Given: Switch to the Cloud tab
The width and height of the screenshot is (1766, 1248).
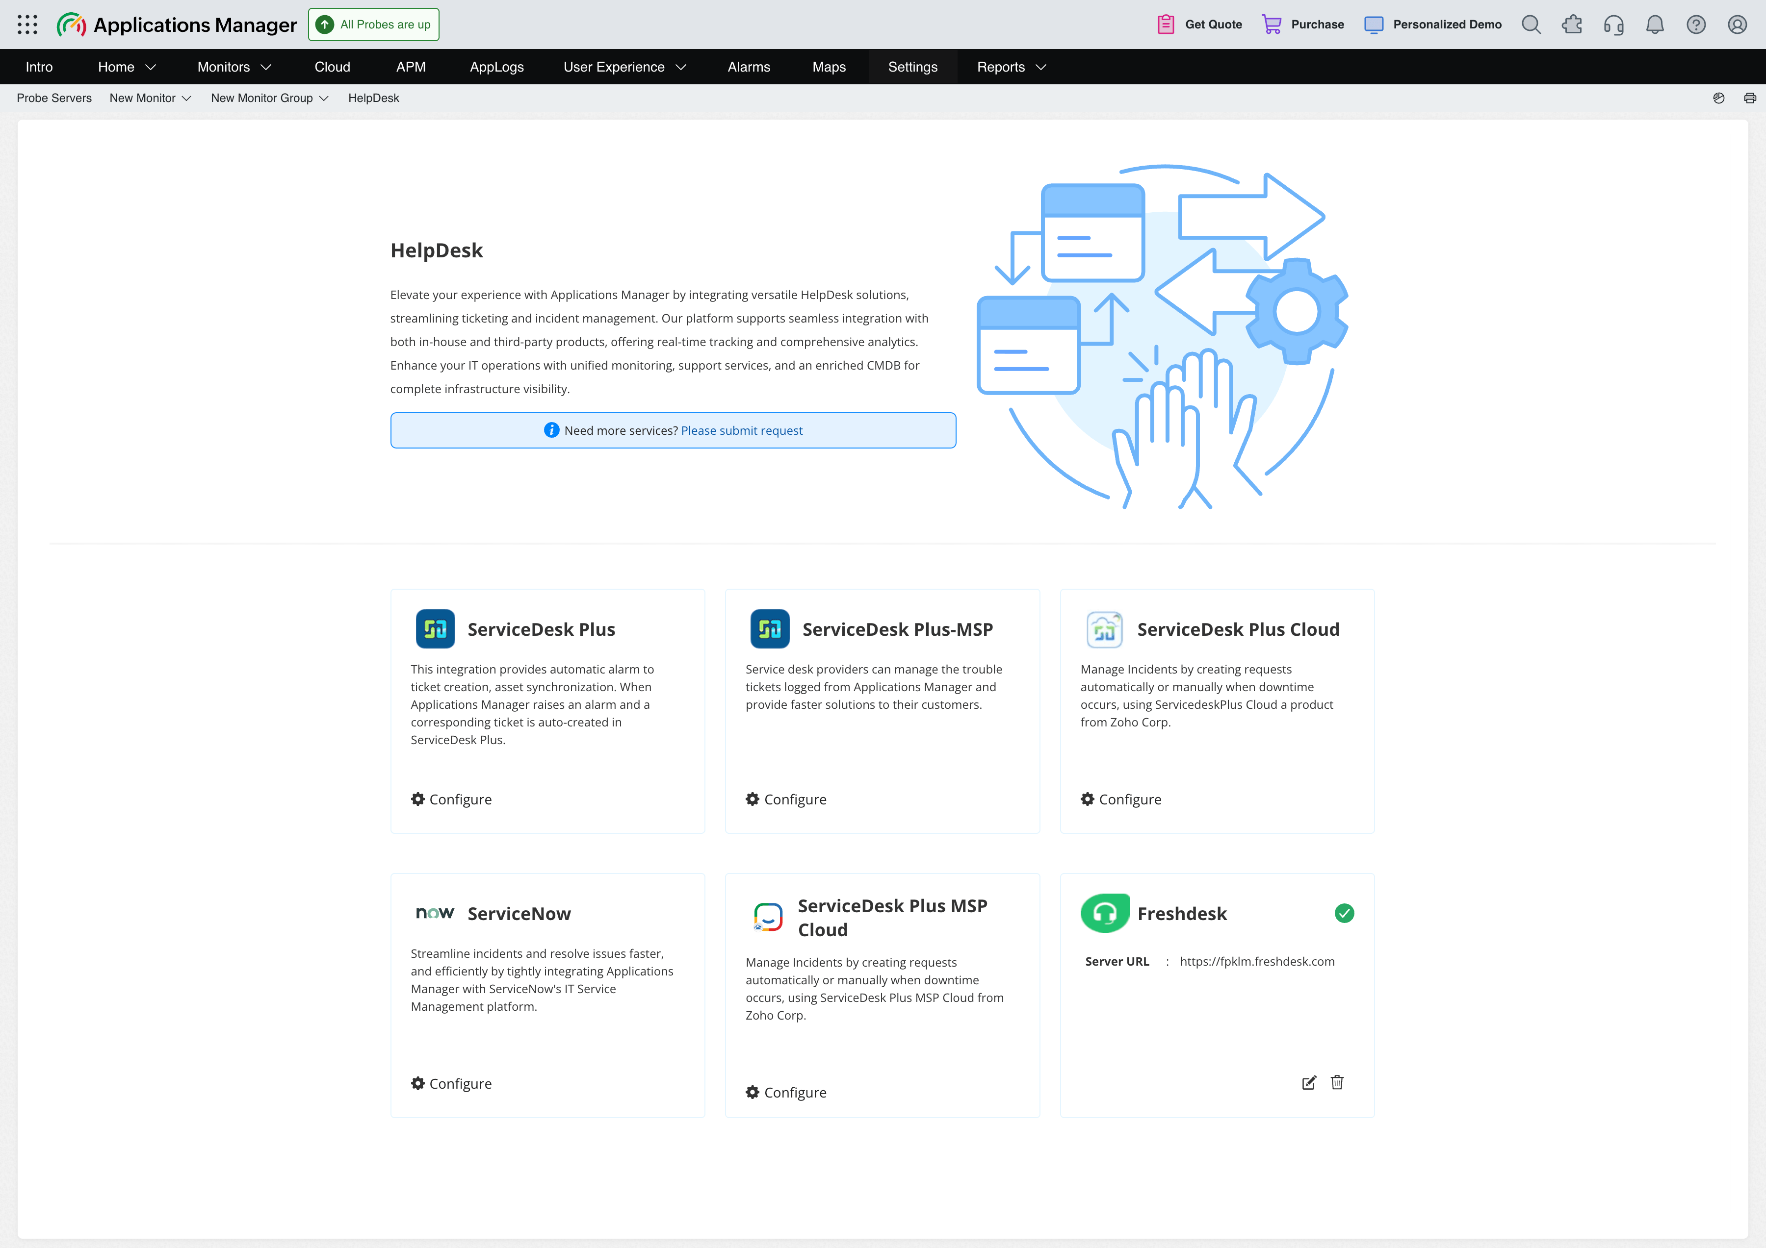Looking at the screenshot, I should click(332, 67).
